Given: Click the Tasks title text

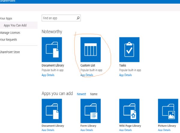Looking at the screenshot, I should coord(123,65).
